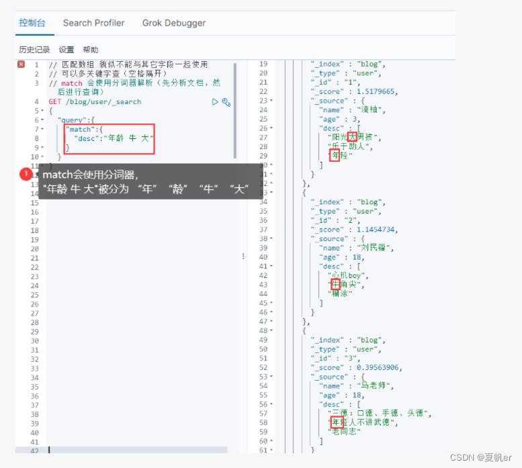Click the "老同志" string in output
Viewport: 522px width, 468px height.
click(x=344, y=432)
